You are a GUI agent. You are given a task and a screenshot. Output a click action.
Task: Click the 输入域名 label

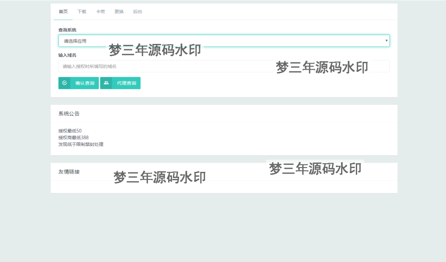[x=68, y=55]
